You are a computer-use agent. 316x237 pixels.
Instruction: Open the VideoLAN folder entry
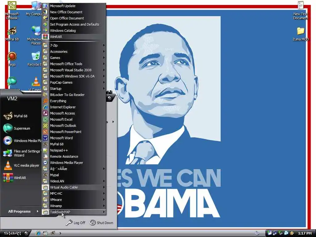point(74,181)
